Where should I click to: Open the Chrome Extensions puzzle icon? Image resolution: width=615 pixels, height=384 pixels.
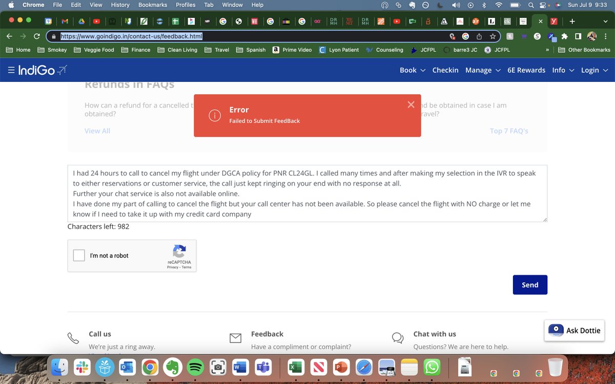tap(565, 36)
